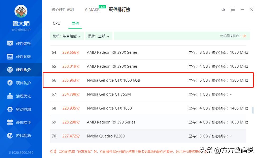The height and width of the screenshot is (158, 258).
Task: Open the 硬件防护 section
Action: (21, 83)
